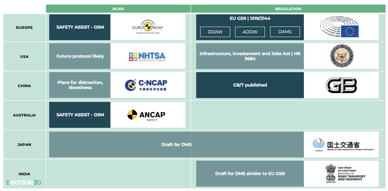Click the Emotion3D logo
The height and width of the screenshot is (191, 388).
24,183
